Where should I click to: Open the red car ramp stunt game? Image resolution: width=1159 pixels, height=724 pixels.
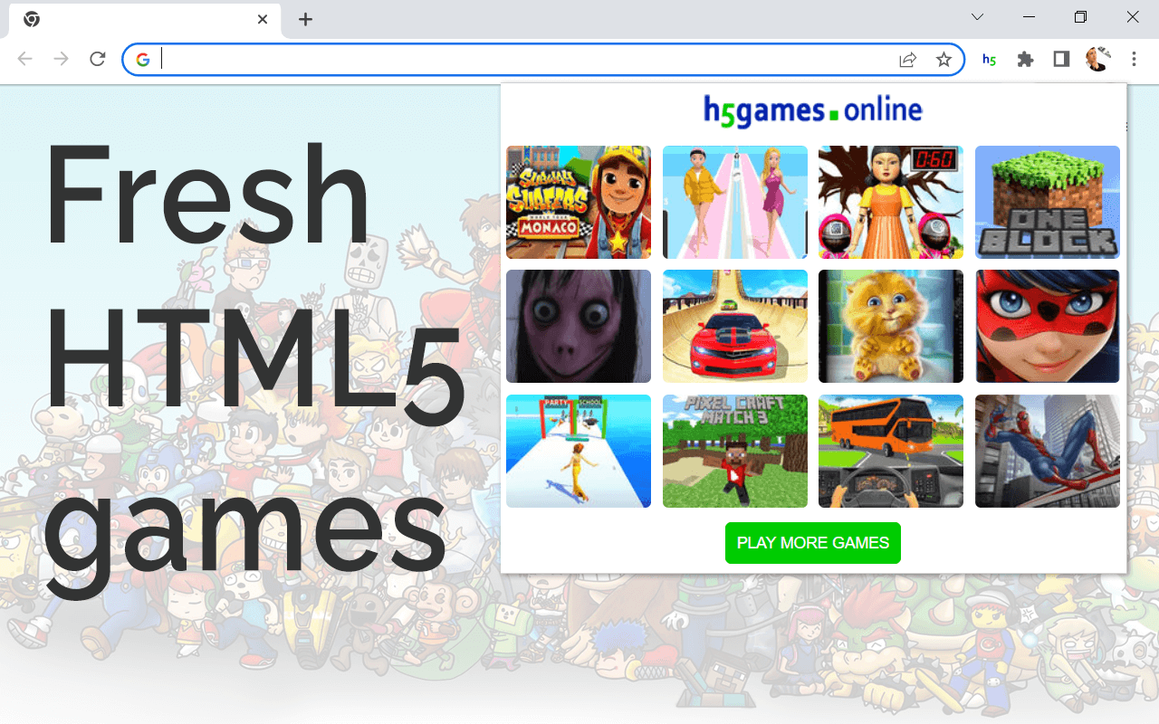(735, 326)
